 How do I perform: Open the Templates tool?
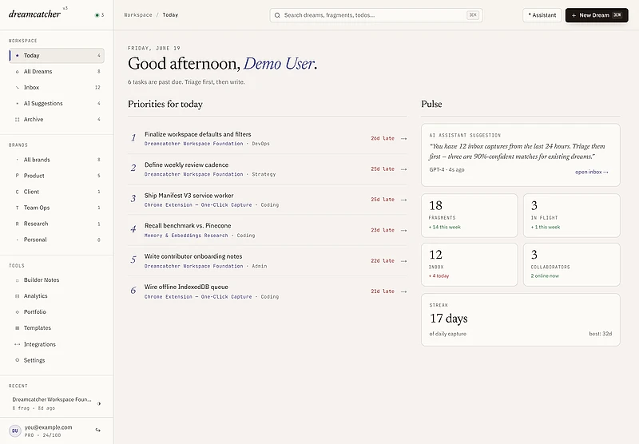56,328
